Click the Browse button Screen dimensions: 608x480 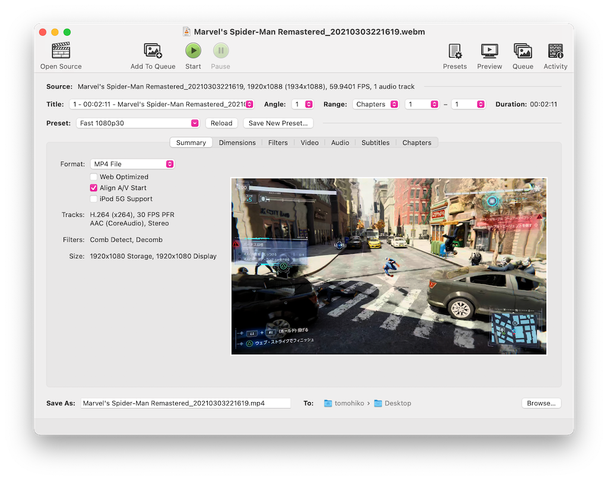point(541,403)
